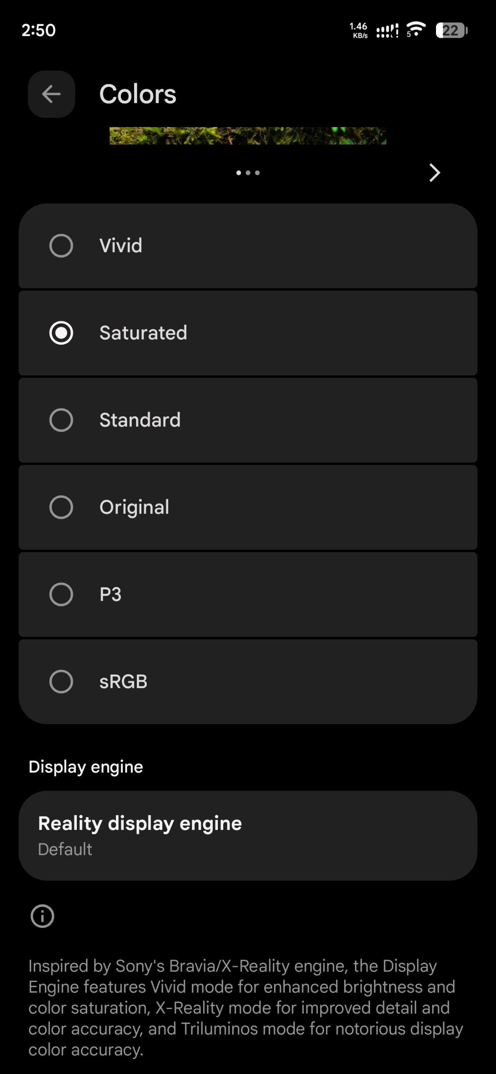This screenshot has width=496, height=1074.
Task: Tap the clock time in status bar
Action: (39, 30)
